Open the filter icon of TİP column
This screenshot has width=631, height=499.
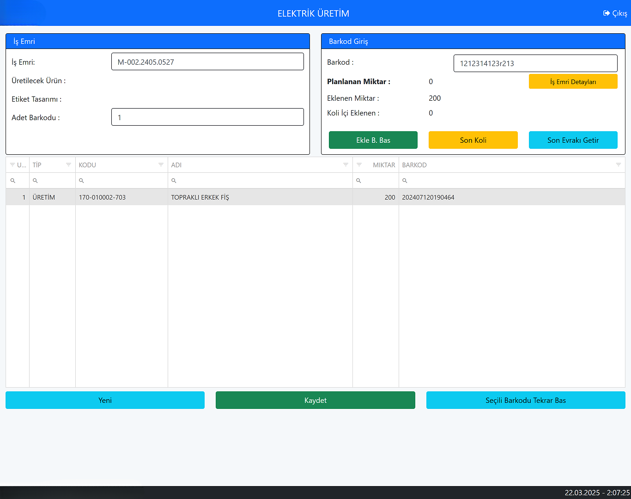pyautogui.click(x=68, y=165)
